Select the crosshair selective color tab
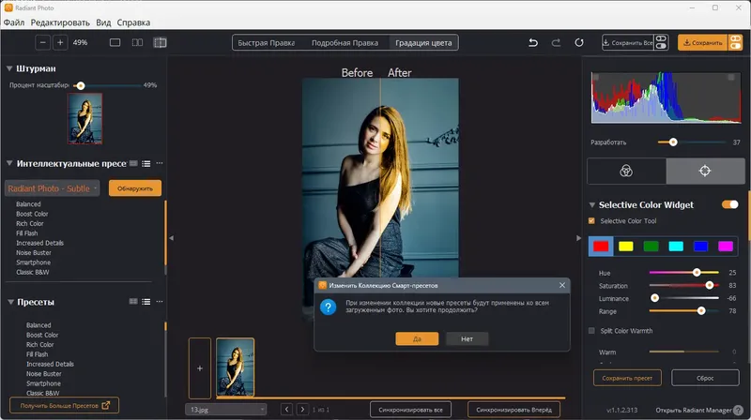The image size is (751, 420). [x=705, y=171]
